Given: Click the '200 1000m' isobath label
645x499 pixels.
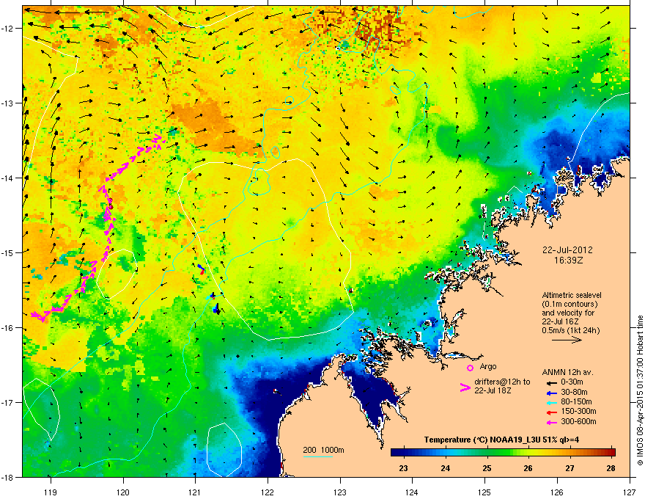Looking at the screenshot, I should pyautogui.click(x=323, y=450).
